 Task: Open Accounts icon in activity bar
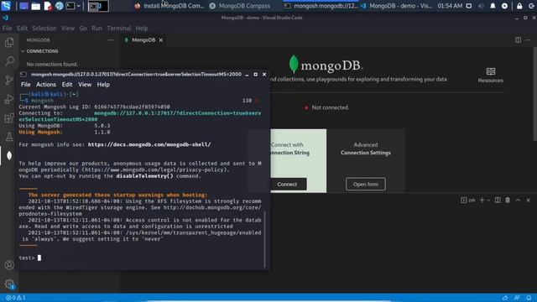tap(9, 265)
